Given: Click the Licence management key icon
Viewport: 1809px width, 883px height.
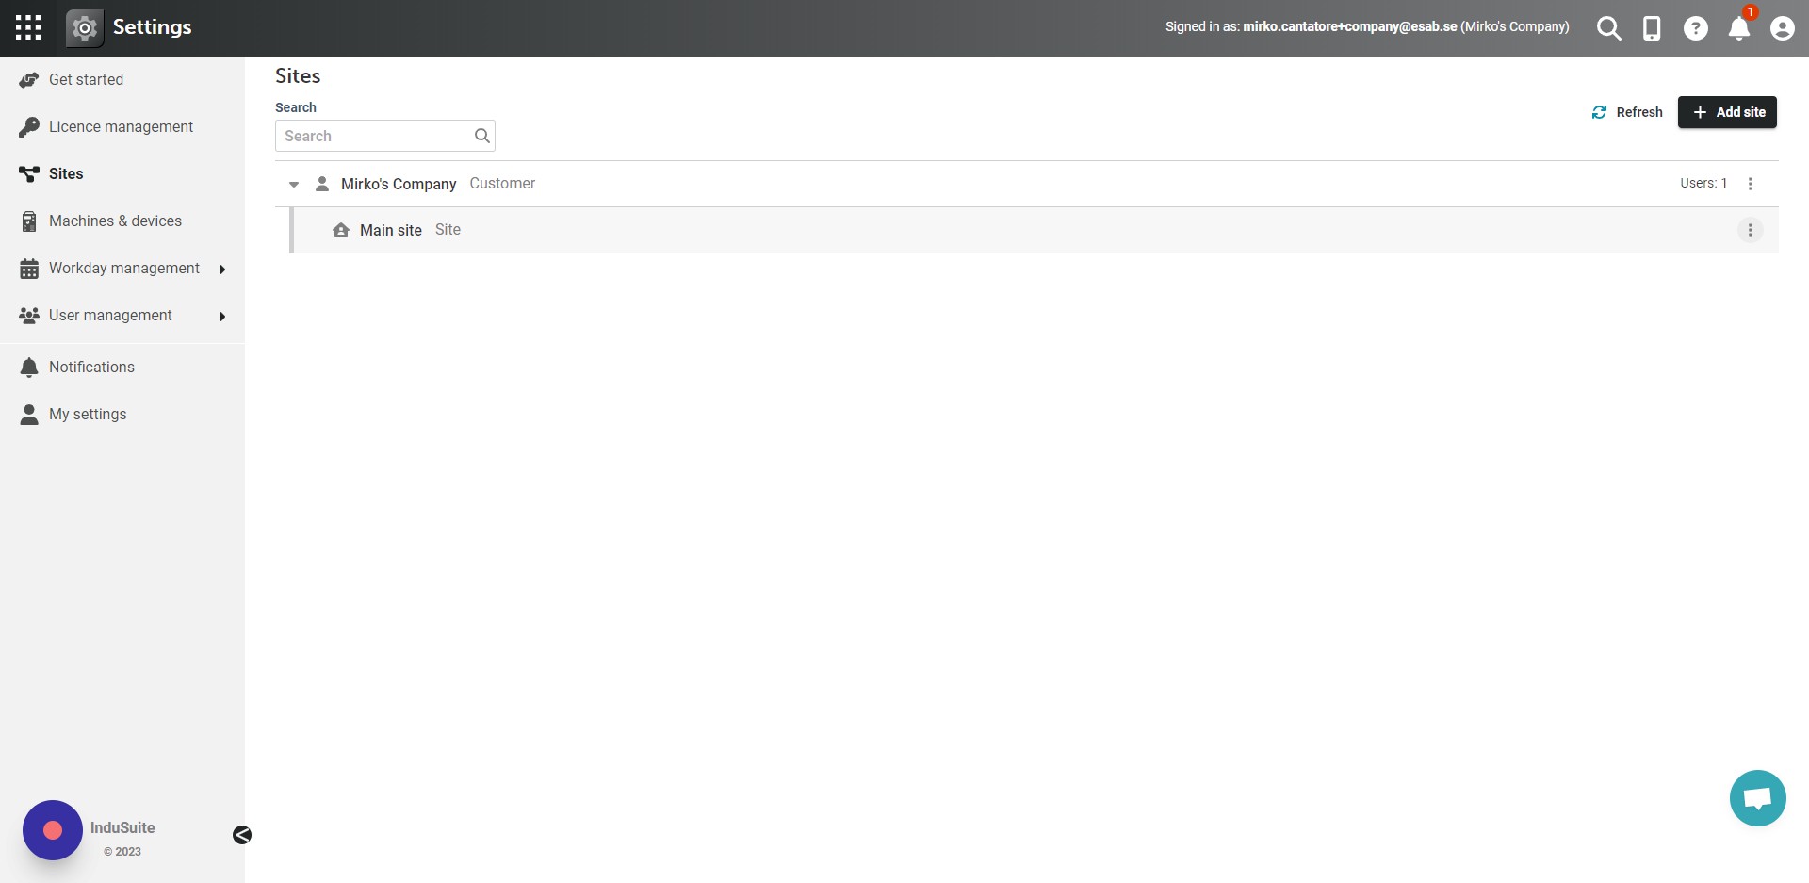Looking at the screenshot, I should pos(29,127).
